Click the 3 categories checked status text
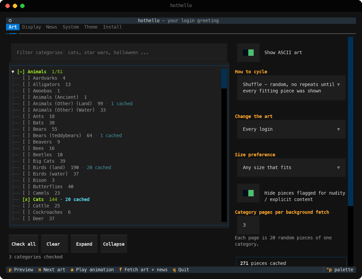Viewport: 362px width, 279px height. click(36, 257)
